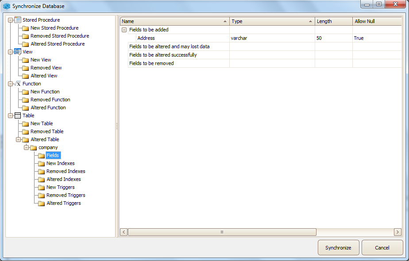Click the Allow Null column header
Image resolution: width=409 pixels, height=261 pixels.
(x=377, y=21)
